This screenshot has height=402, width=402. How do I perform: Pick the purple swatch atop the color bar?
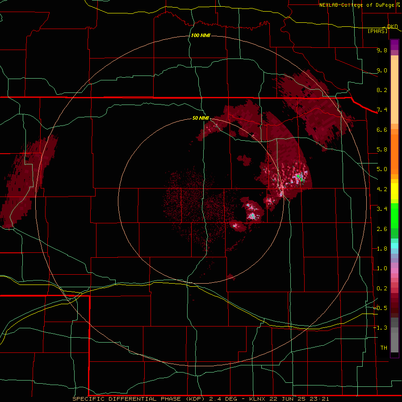(394, 45)
